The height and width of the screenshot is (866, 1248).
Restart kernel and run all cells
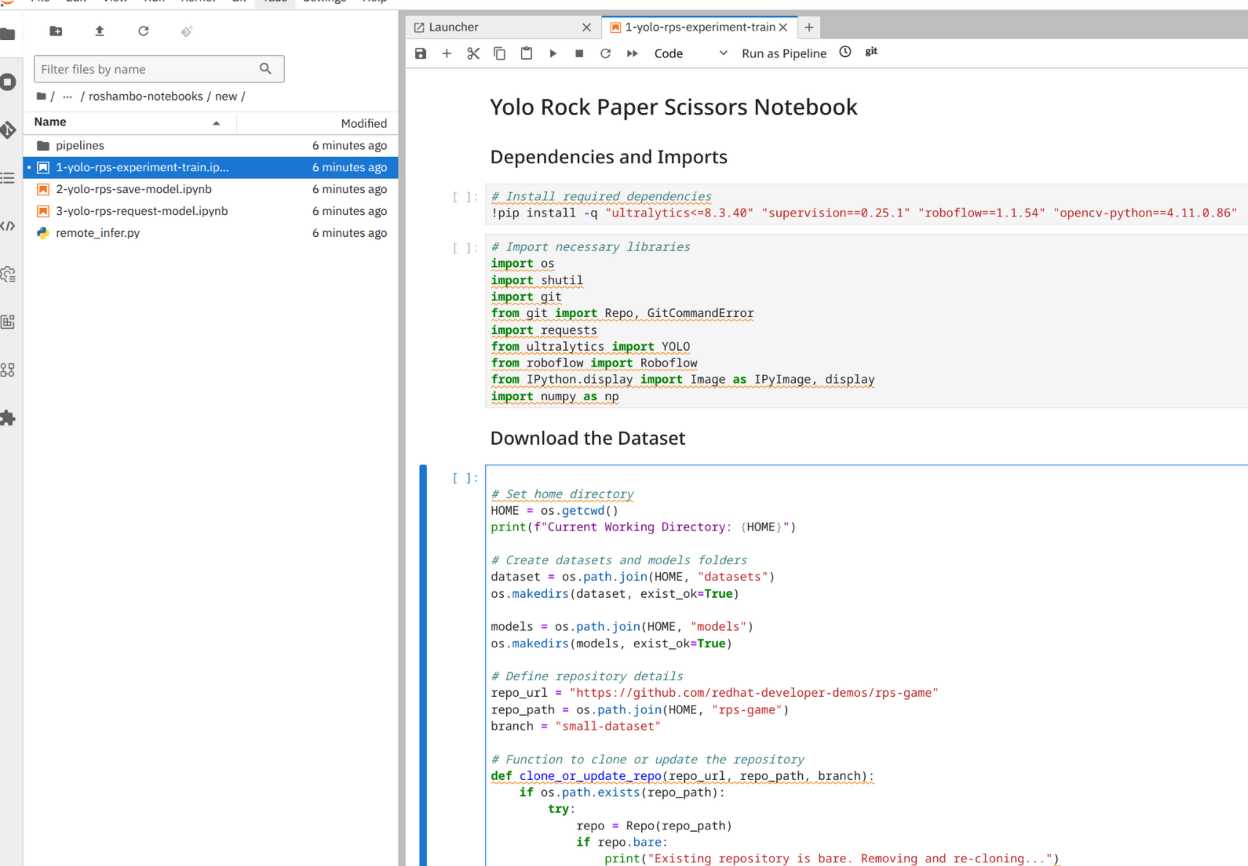(632, 53)
